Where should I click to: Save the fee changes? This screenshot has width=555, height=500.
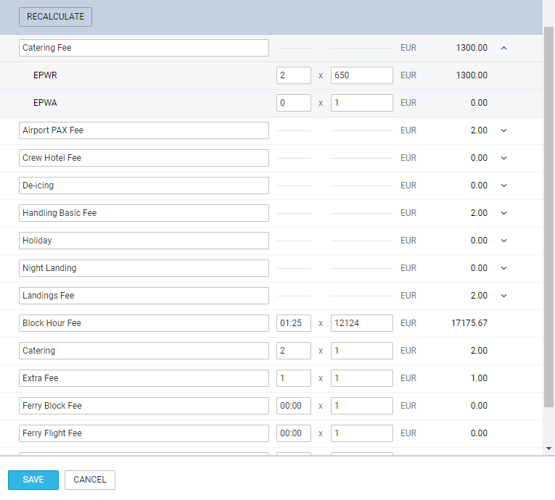tap(33, 480)
